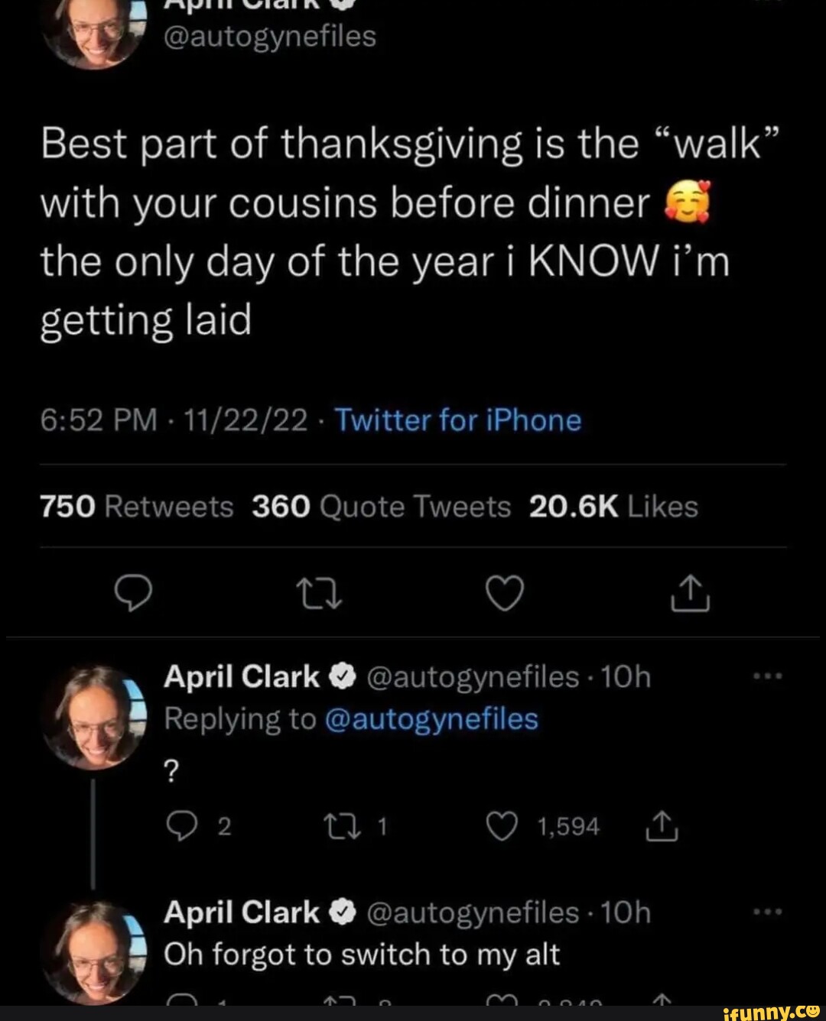
Task: Click the ifunny.co watermark logo
Action: point(770,1010)
